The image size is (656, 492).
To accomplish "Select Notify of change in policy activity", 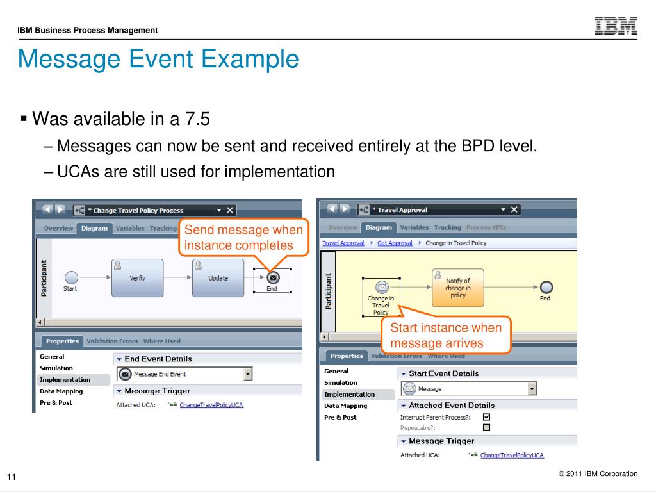I will click(x=457, y=288).
